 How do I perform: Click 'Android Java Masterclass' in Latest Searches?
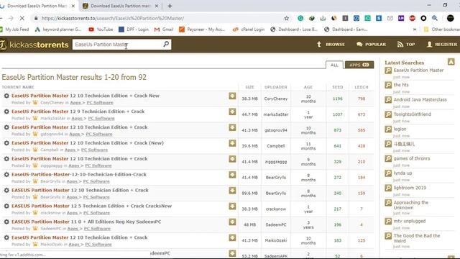tap(420, 100)
